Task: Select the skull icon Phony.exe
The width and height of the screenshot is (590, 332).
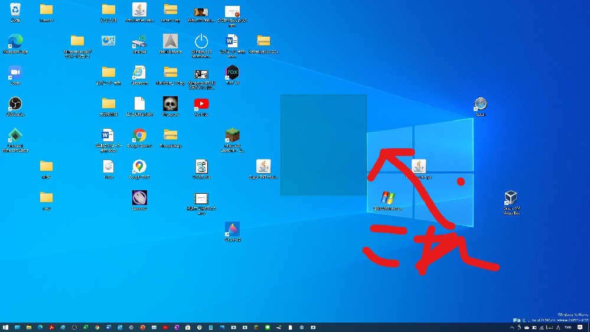Action: [171, 106]
